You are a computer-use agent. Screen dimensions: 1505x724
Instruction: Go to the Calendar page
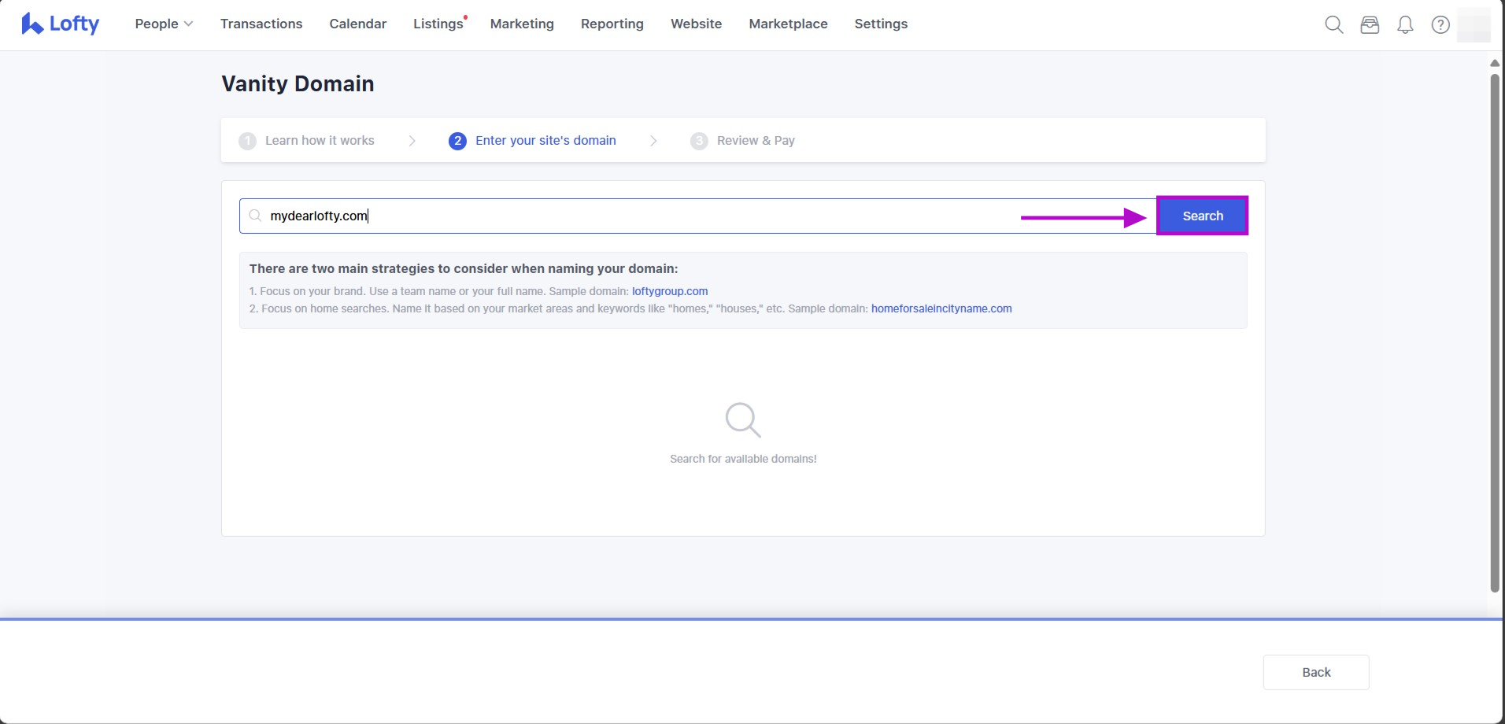pos(357,24)
